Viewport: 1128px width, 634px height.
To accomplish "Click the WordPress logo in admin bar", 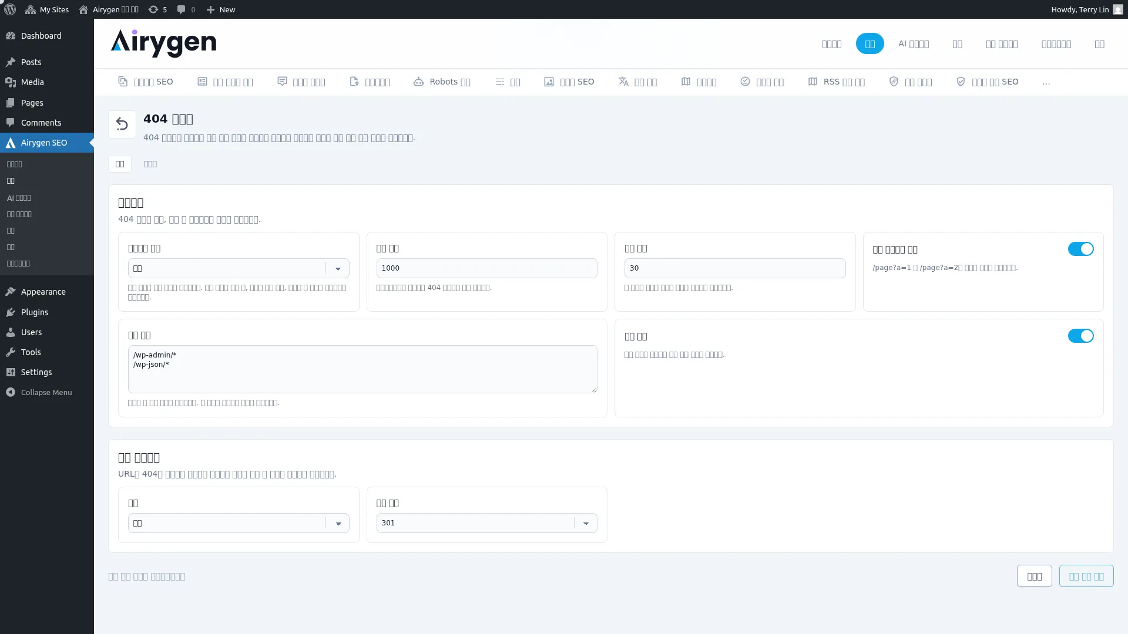I will coord(10,9).
